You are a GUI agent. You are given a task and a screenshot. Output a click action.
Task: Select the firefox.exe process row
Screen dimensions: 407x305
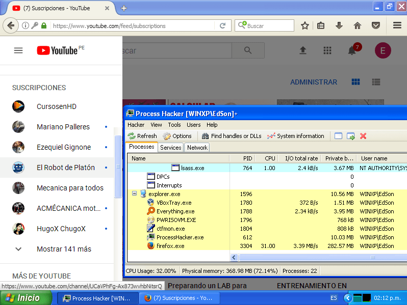tap(267, 245)
